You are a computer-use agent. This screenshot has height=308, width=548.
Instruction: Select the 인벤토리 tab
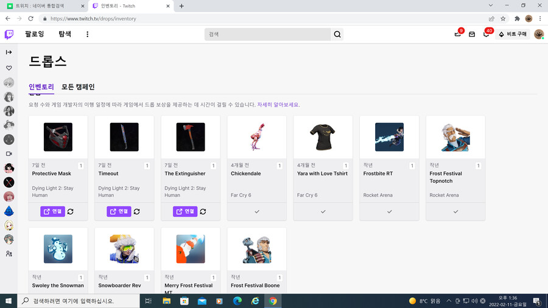pos(41,87)
